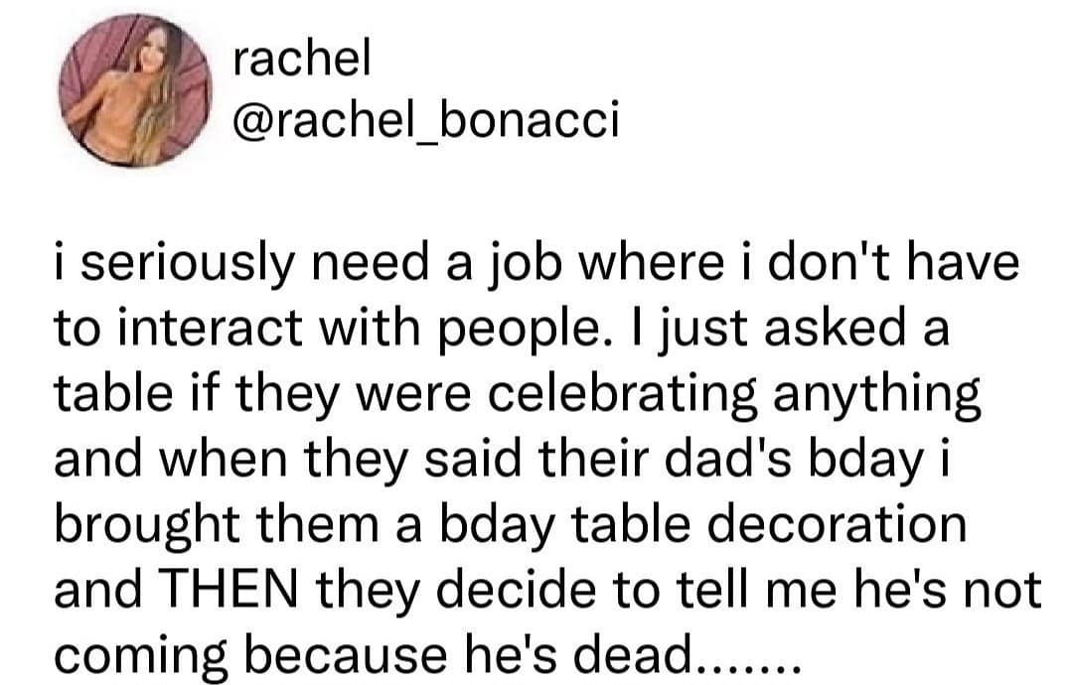The width and height of the screenshot is (1073, 685).
Task: Open the @rachel_bonacci handle link
Action: (x=424, y=122)
